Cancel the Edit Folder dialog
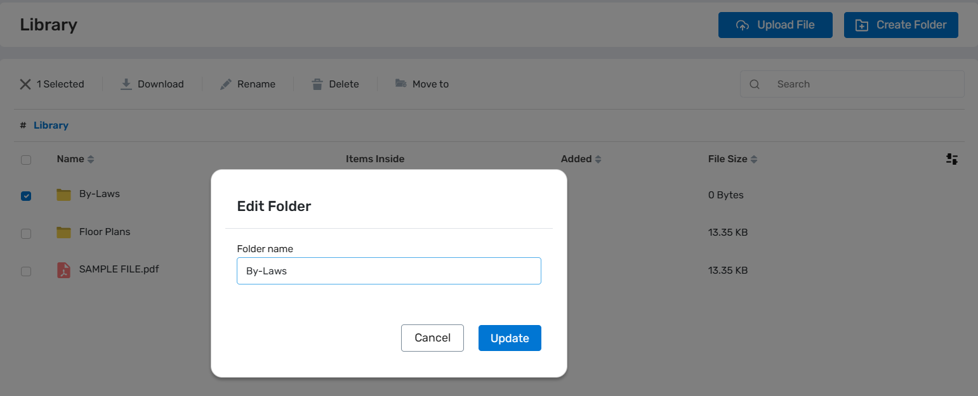This screenshot has width=978, height=396. click(x=432, y=338)
